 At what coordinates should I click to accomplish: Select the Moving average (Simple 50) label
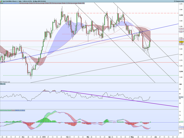point(28,3)
